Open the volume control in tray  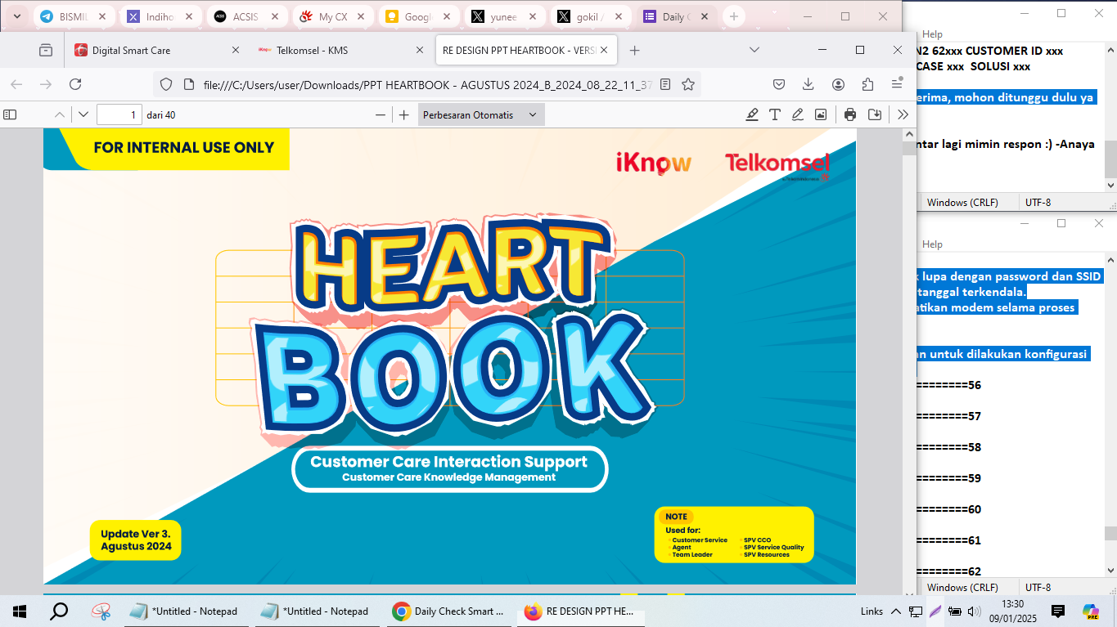pos(975,611)
